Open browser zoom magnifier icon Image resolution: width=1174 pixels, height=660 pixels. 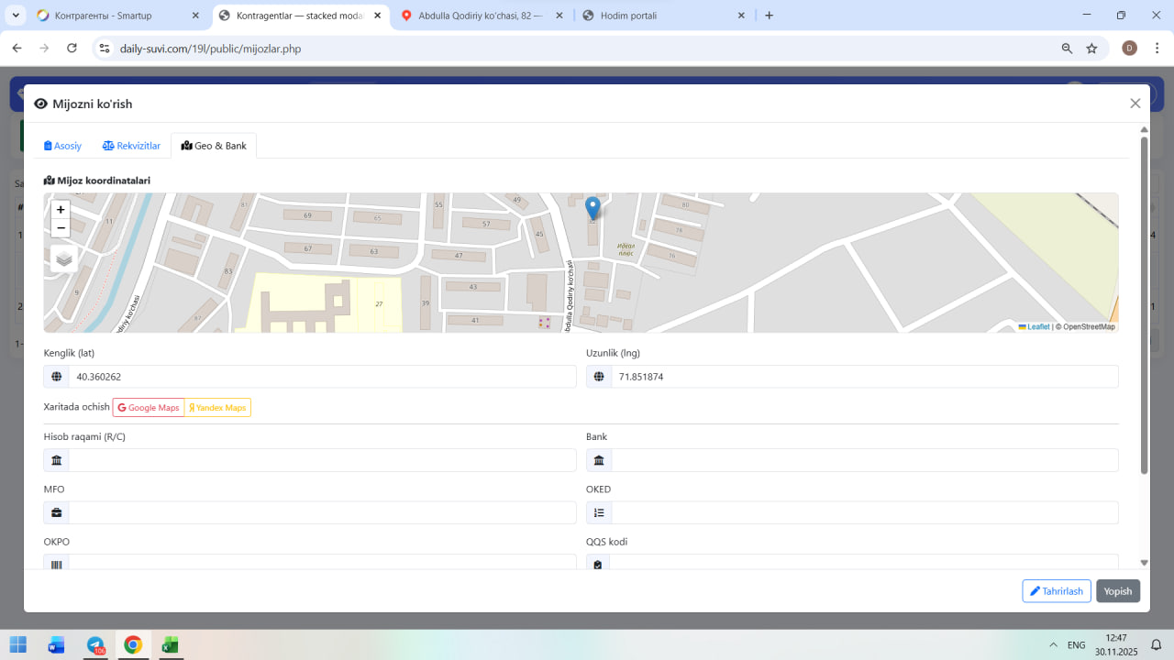pos(1067,49)
